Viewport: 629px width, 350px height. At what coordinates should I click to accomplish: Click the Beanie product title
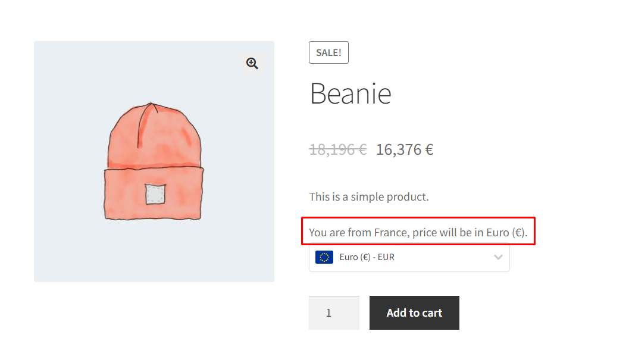pos(351,93)
